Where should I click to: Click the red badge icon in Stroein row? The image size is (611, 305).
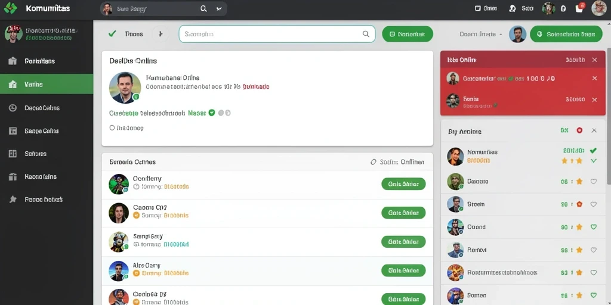tap(579, 204)
